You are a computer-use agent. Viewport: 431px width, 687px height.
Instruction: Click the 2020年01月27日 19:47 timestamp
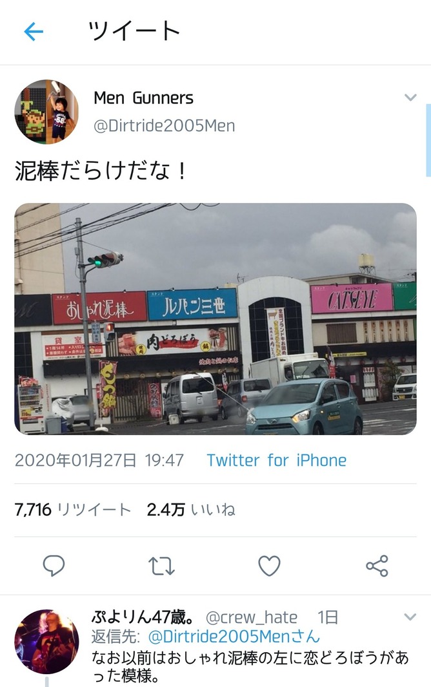(x=99, y=461)
